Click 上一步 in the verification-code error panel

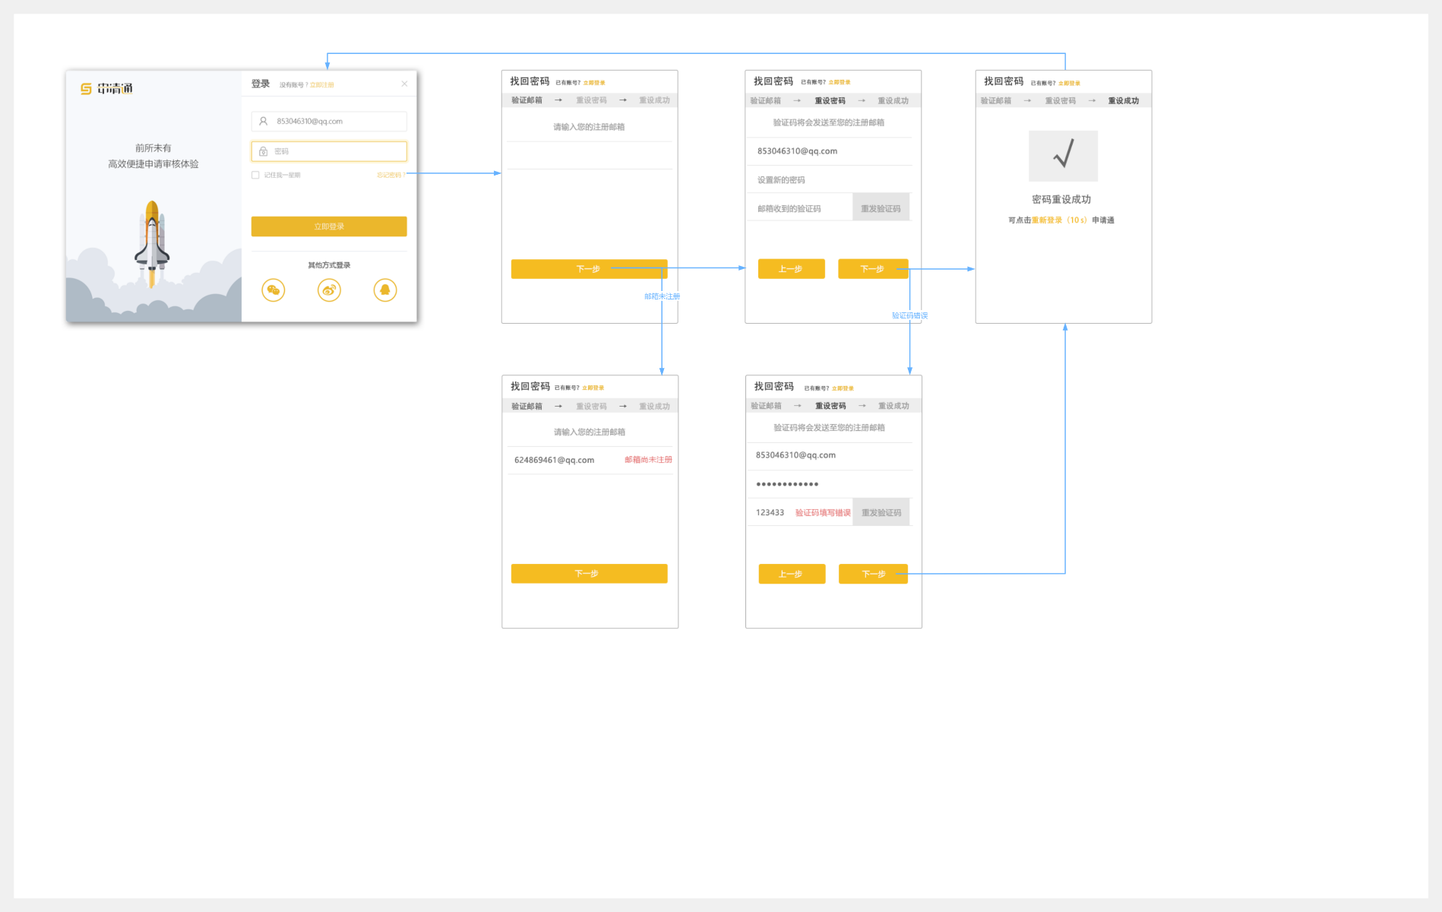click(791, 574)
